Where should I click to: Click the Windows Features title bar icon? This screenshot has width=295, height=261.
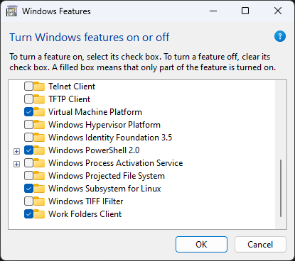(11, 11)
